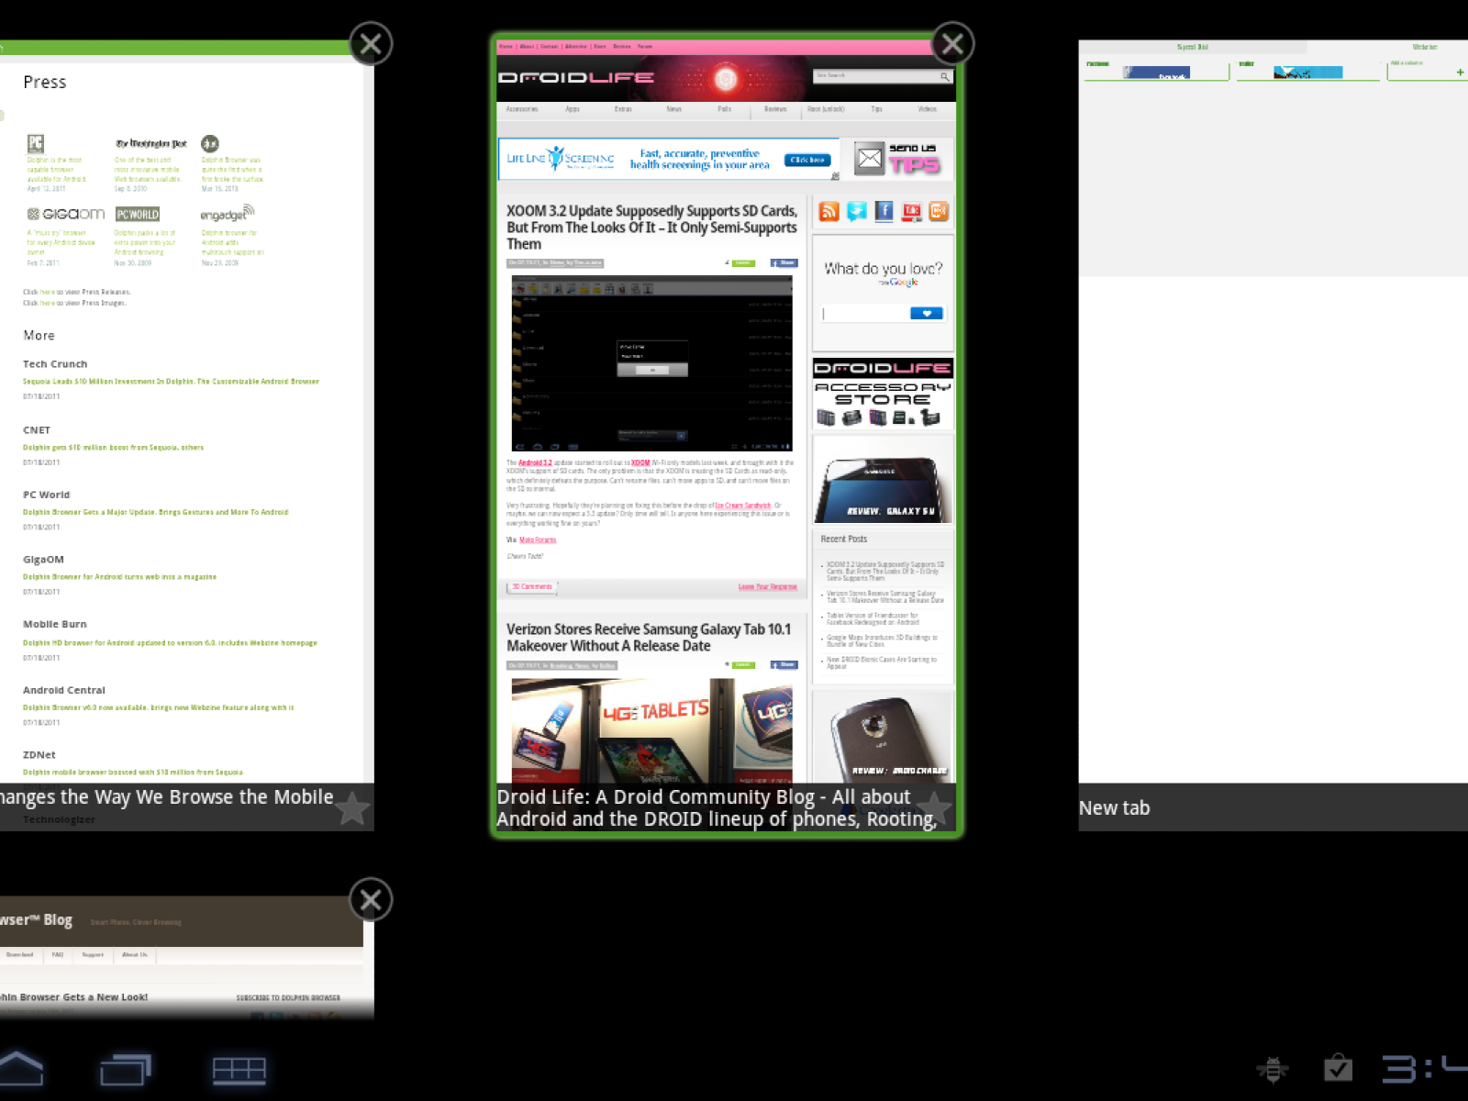Open the Verizon Stores Galaxy Tab headline
This screenshot has height=1101, width=1468.
pos(649,637)
